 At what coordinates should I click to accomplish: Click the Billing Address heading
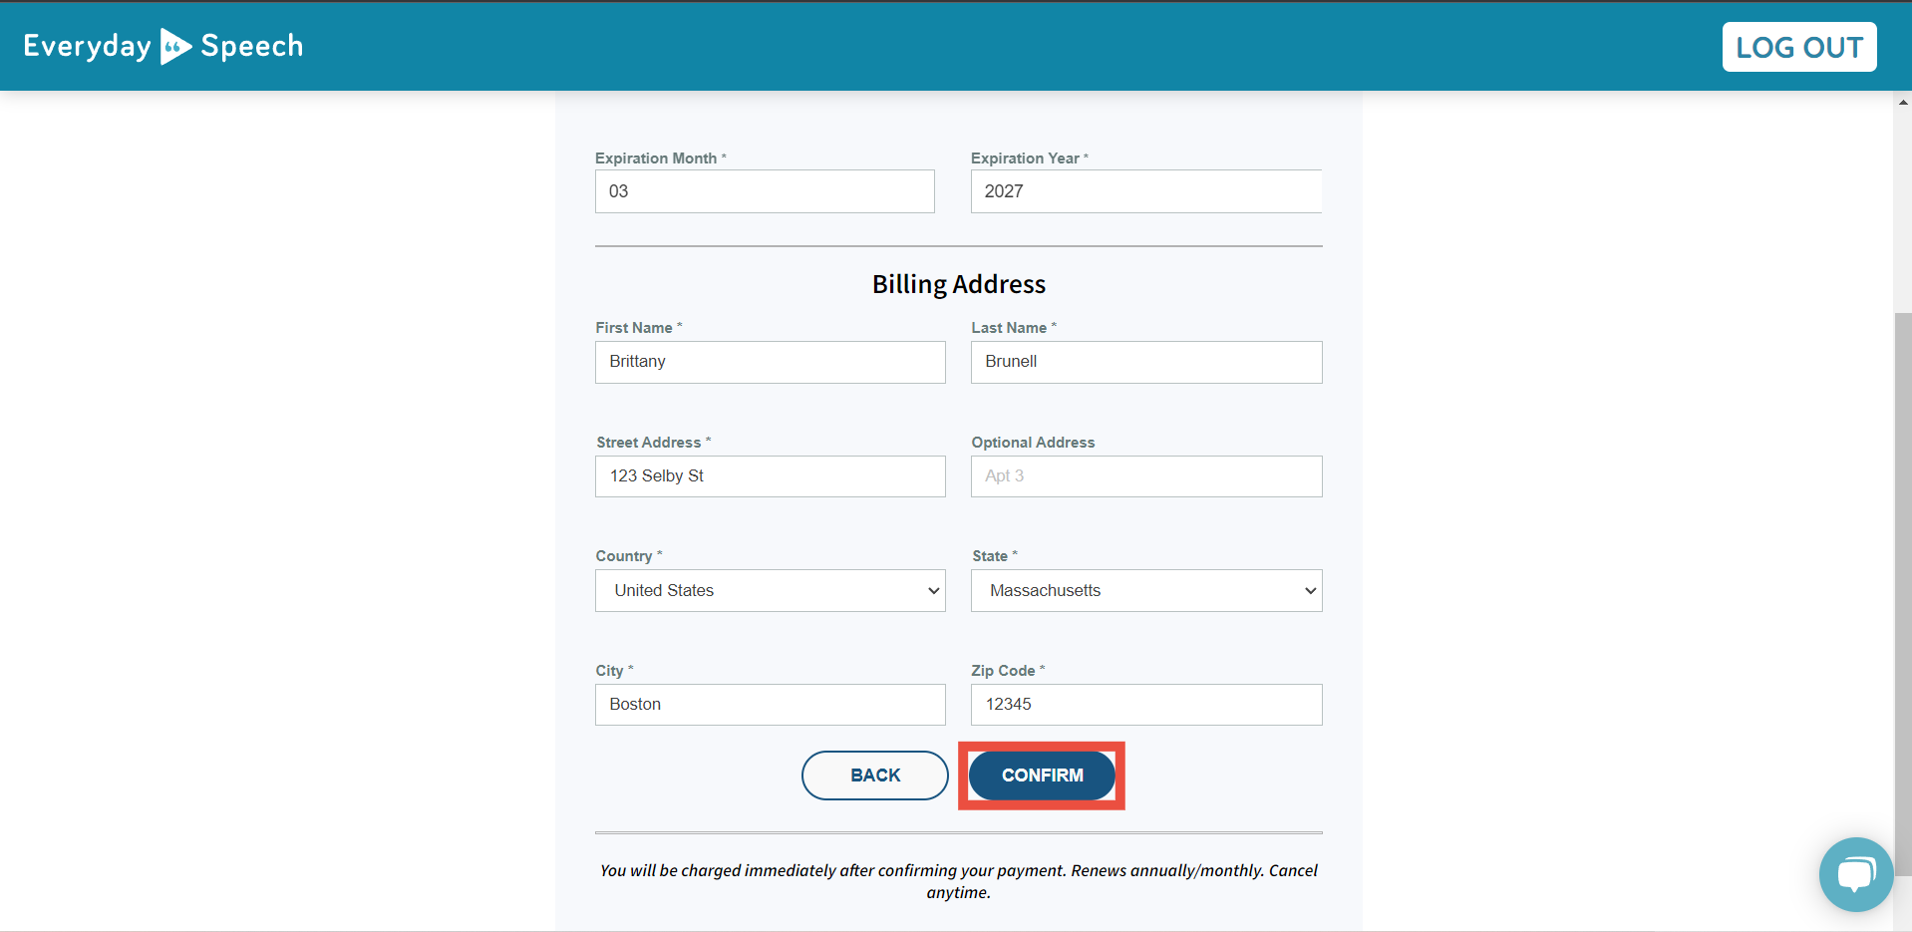[x=959, y=284]
